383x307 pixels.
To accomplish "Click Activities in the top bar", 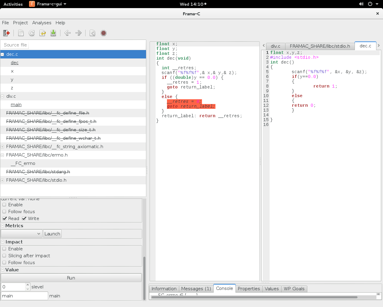I will [x=13, y=4].
